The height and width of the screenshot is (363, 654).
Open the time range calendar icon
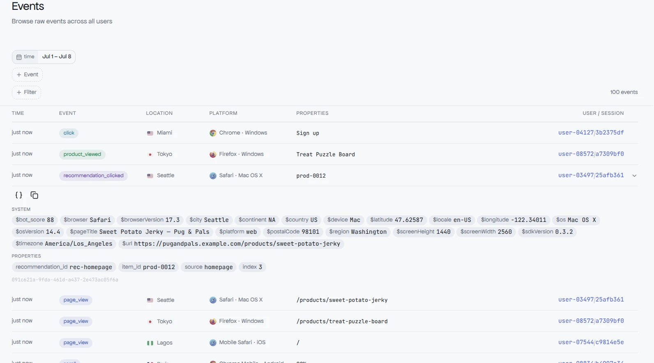coord(19,57)
